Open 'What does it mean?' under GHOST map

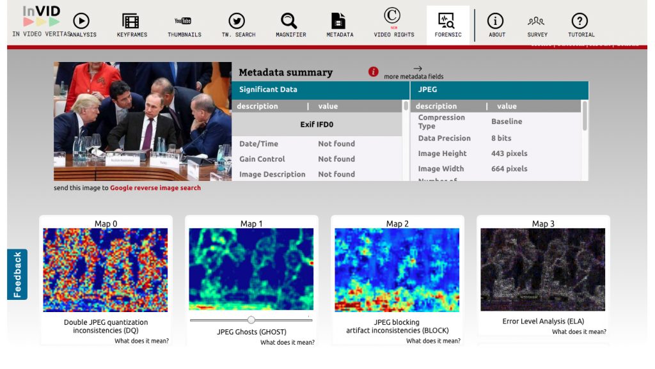pos(287,342)
